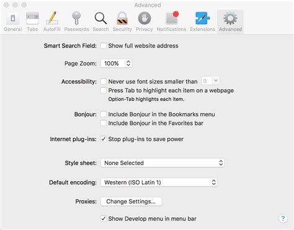Click the help question mark button
This screenshot has height=230, width=294.
click(283, 218)
